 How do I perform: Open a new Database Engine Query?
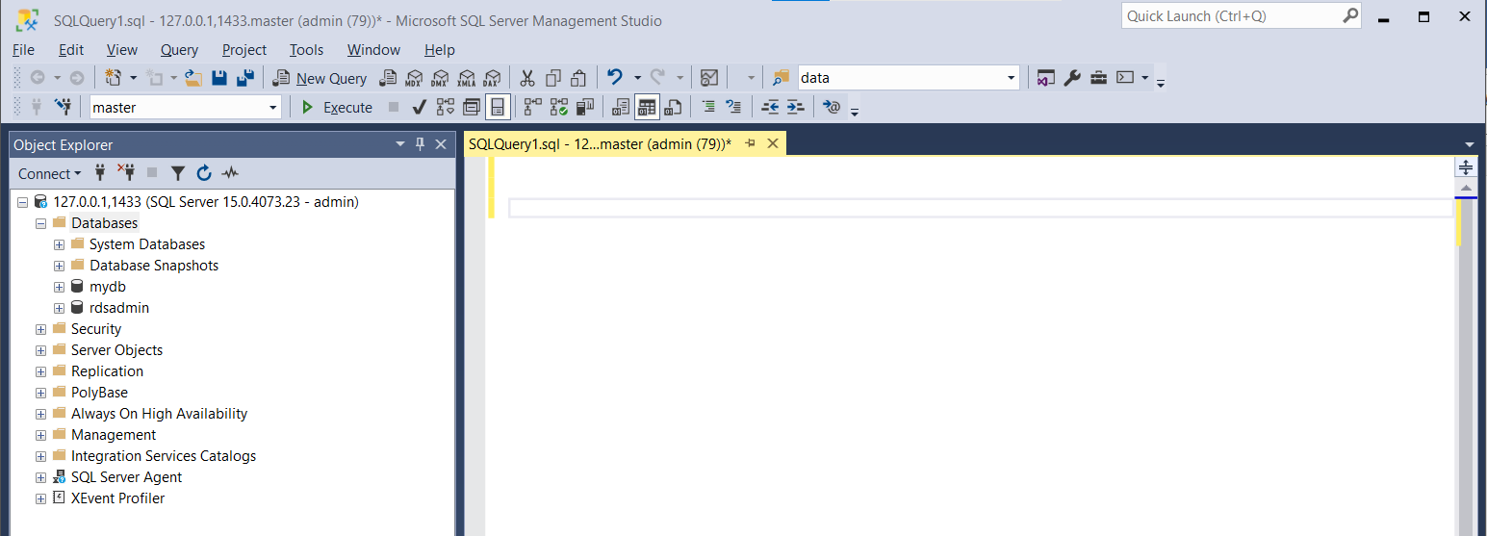pyautogui.click(x=388, y=78)
